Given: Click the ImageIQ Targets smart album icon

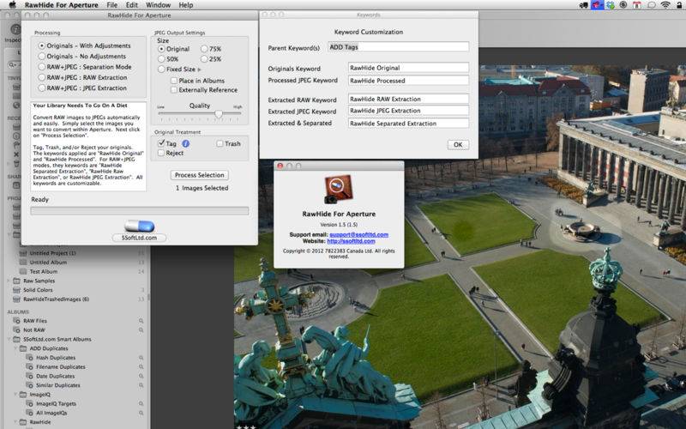Looking at the screenshot, I should click(30, 403).
